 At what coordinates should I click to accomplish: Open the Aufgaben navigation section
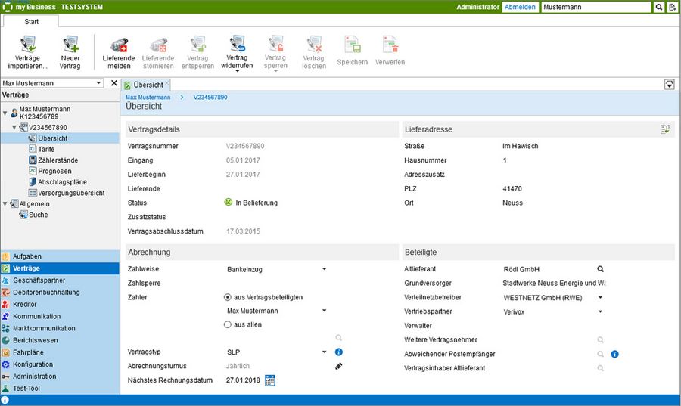[x=60, y=256]
